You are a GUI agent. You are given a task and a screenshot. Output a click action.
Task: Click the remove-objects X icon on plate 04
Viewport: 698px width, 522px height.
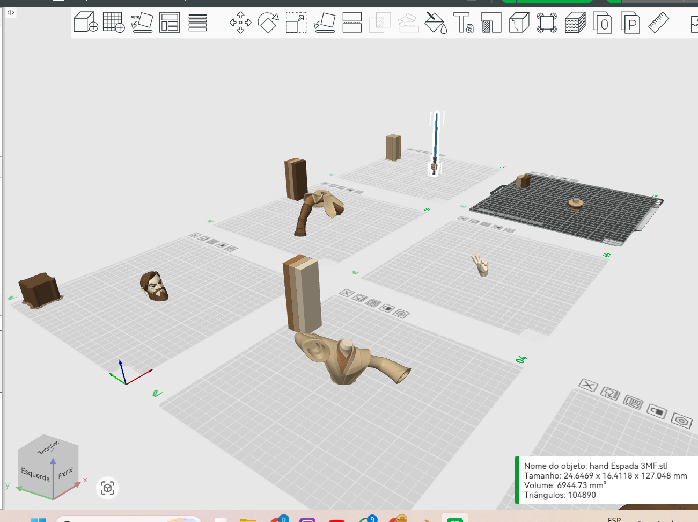pyautogui.click(x=347, y=293)
